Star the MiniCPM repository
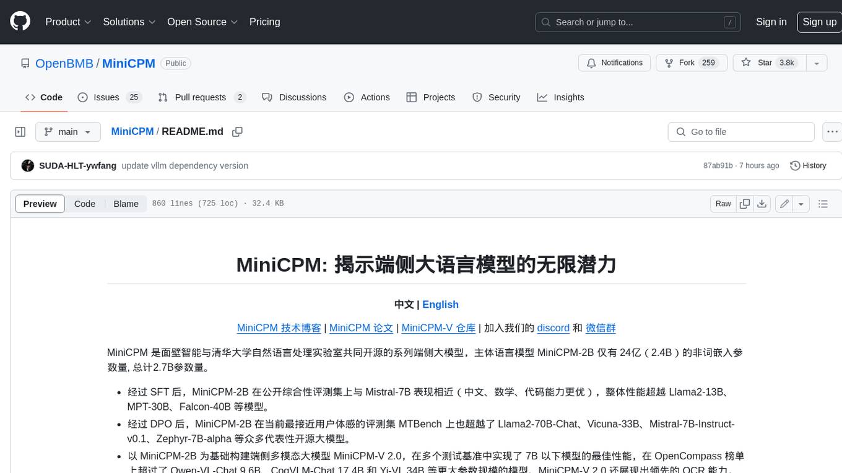This screenshot has width=842, height=473. tap(769, 63)
